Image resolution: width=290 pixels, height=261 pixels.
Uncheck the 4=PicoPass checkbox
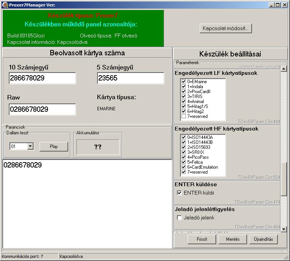[x=183, y=157]
